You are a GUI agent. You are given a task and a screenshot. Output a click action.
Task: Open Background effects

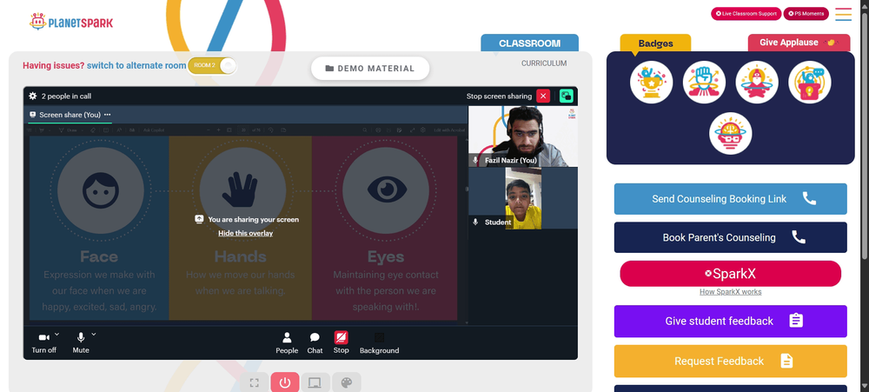[379, 343]
